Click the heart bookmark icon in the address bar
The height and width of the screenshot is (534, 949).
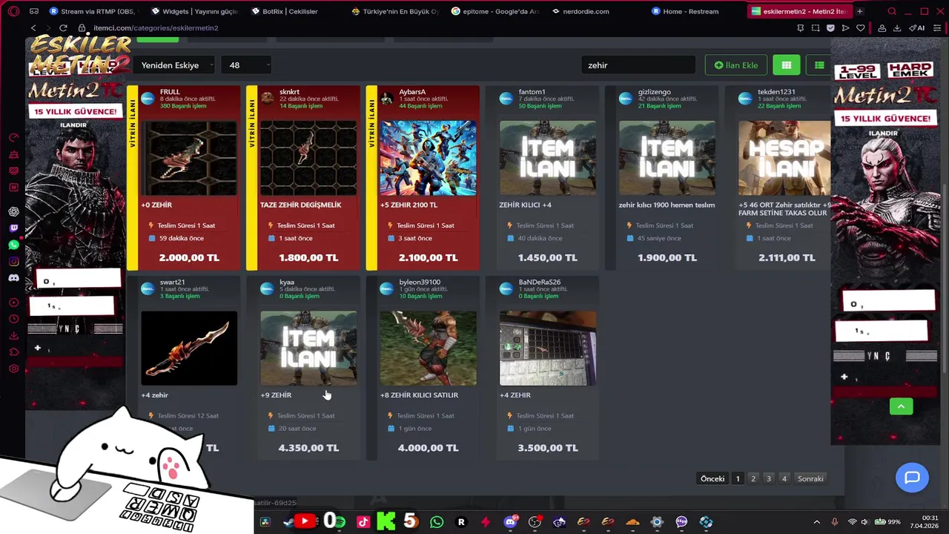[860, 27]
